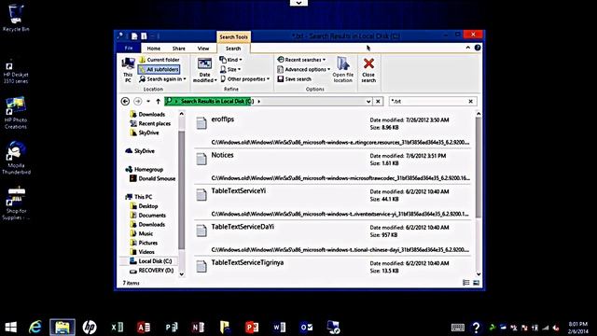Select Donald Smouse homegroup user
Image resolution: width=597 pixels, height=336 pixels.
[x=153, y=178]
